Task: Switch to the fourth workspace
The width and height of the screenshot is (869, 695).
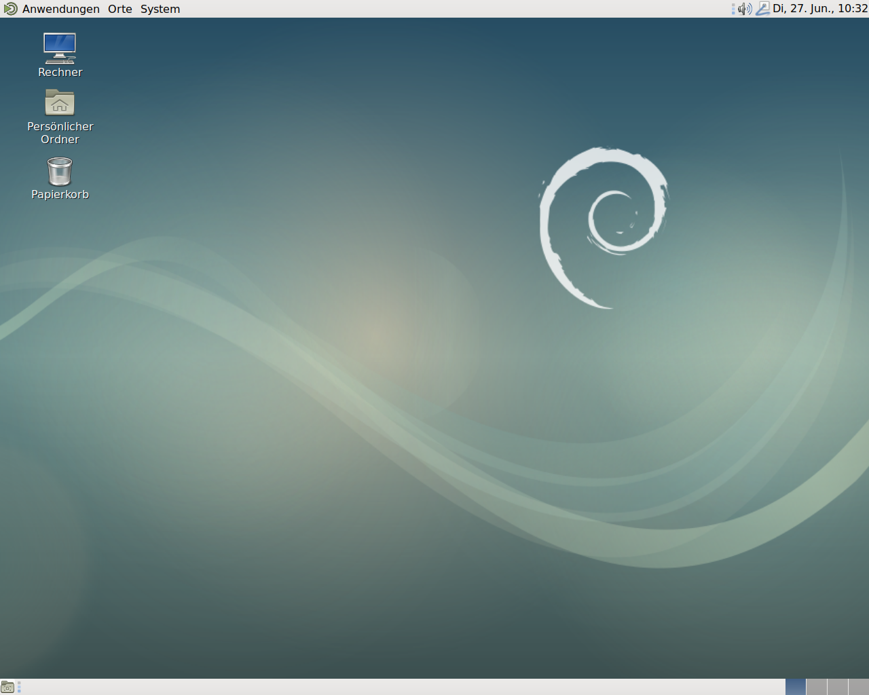Action: pos(858,687)
